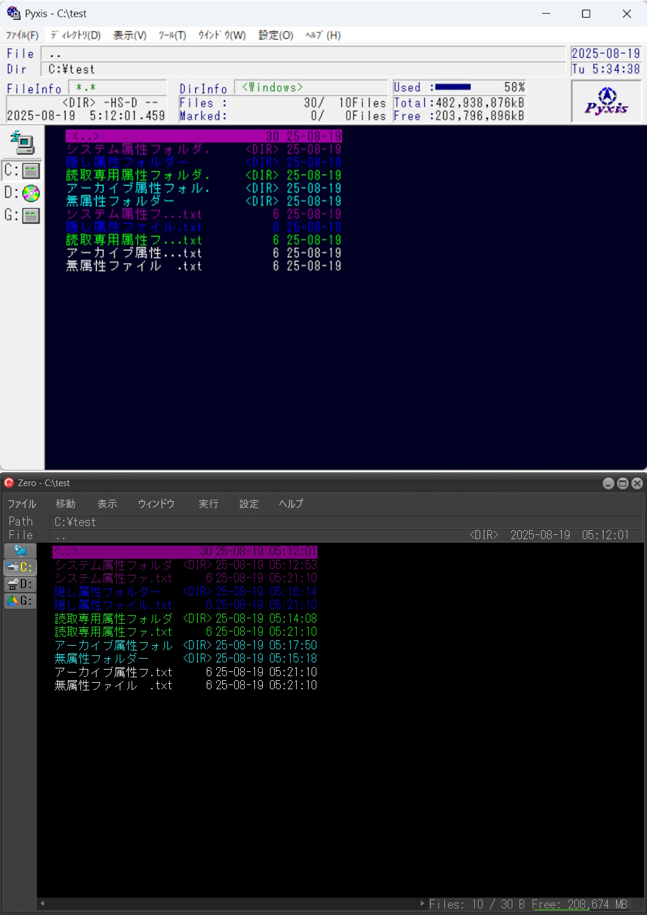Viewport: 647px width, 915px height.
Task: Open the 設定(O) menu in Pyxis
Action: click(275, 35)
